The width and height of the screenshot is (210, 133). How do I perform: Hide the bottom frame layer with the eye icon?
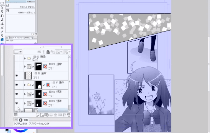point(16,103)
